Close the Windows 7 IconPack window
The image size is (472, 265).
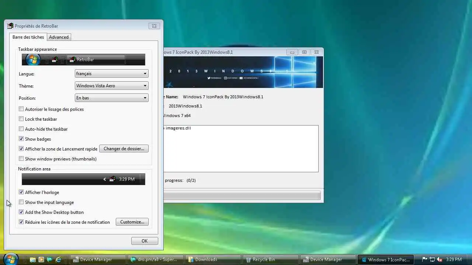[316, 52]
